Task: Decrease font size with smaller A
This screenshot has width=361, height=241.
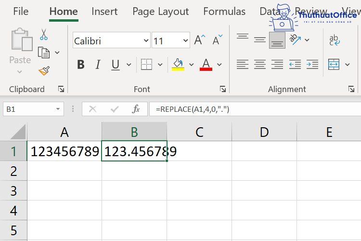Action: pyautogui.click(x=218, y=40)
